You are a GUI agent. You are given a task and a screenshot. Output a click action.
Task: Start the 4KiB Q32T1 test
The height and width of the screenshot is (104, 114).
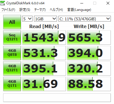tap(12, 68)
